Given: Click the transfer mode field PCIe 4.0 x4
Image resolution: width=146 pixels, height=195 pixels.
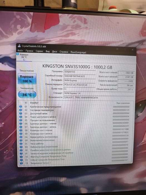Looking at the screenshot, I should 80,85.
